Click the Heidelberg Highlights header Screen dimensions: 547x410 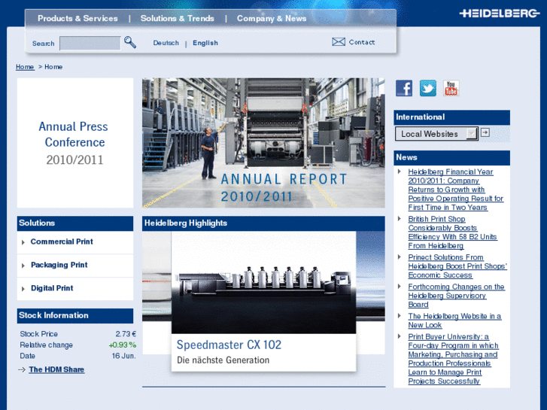tap(263, 223)
